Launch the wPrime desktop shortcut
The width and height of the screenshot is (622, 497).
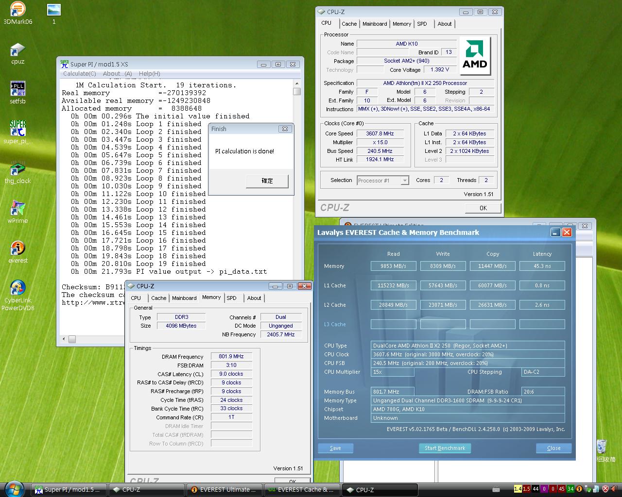[x=17, y=212]
